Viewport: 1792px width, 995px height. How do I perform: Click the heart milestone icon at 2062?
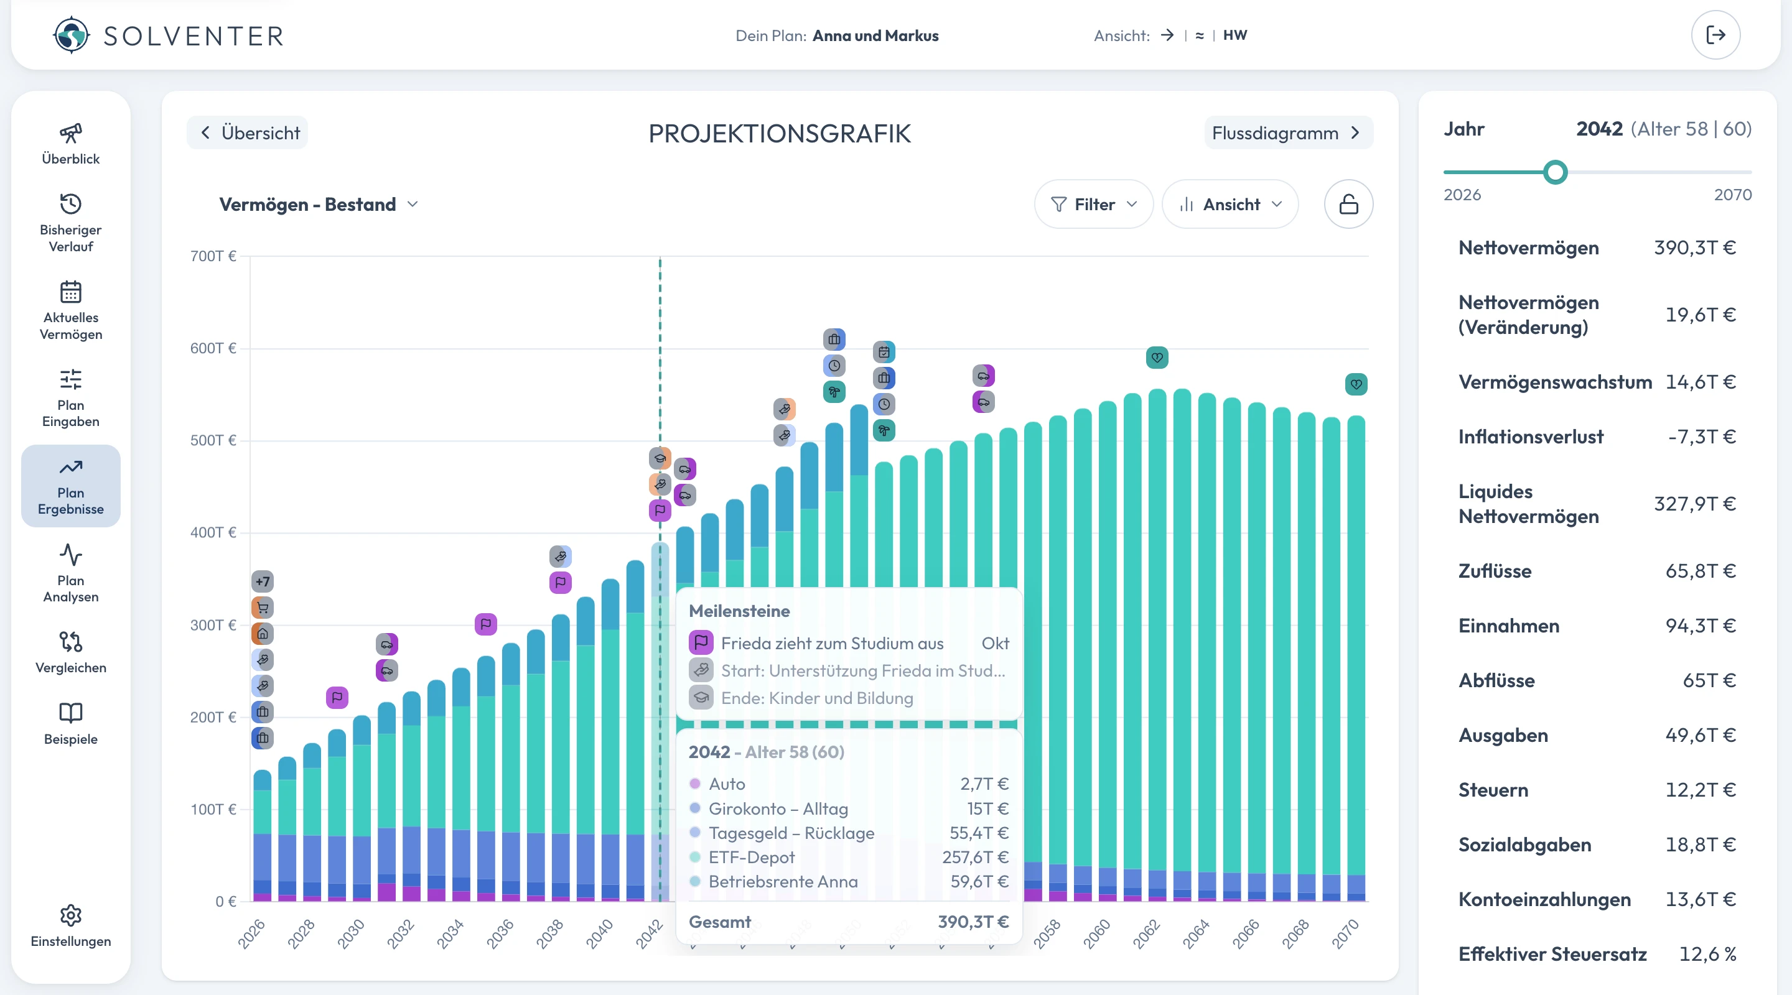[x=1156, y=358]
